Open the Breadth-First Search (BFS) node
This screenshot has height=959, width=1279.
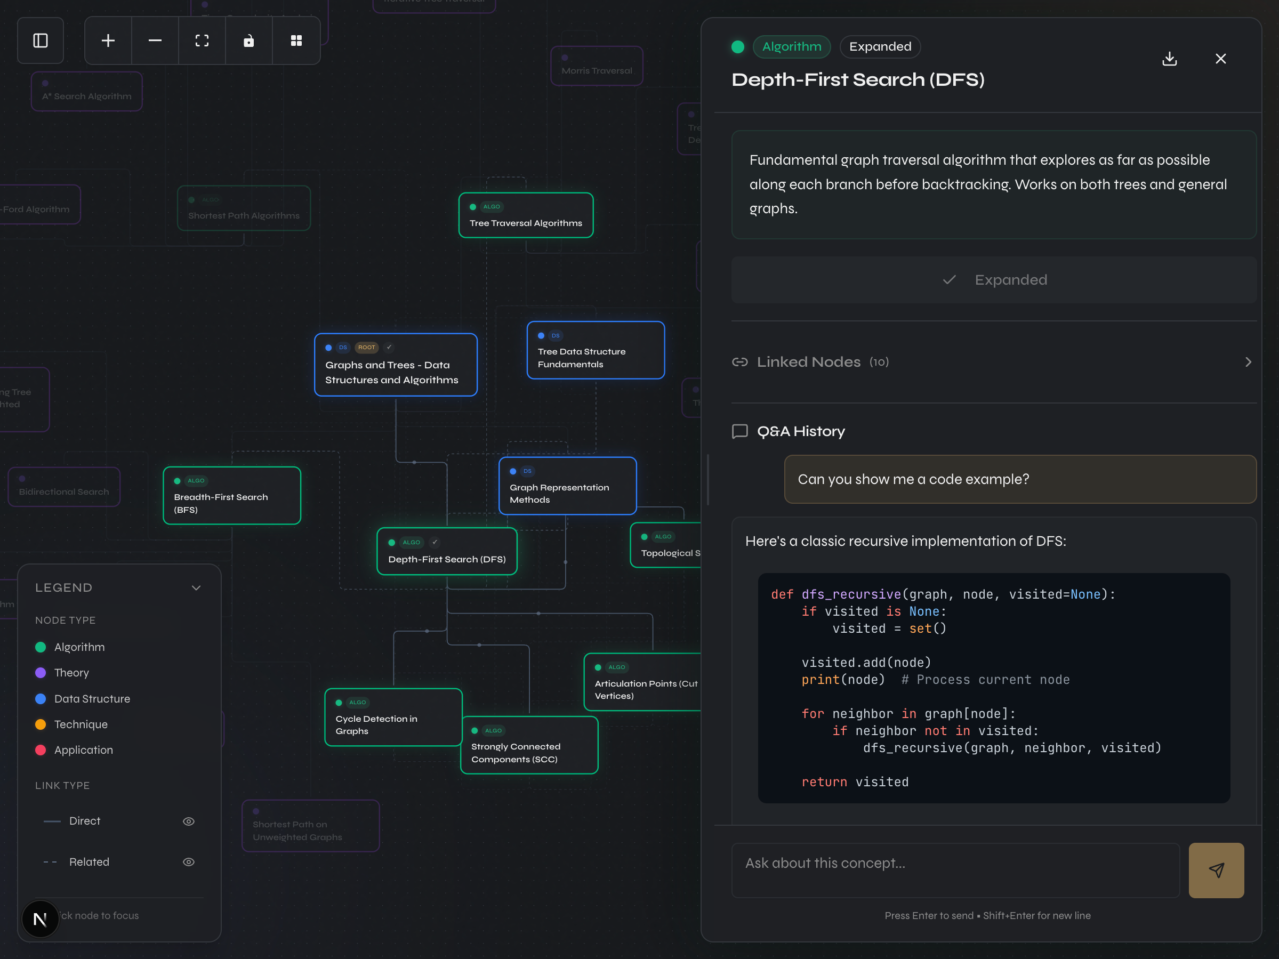[232, 496]
